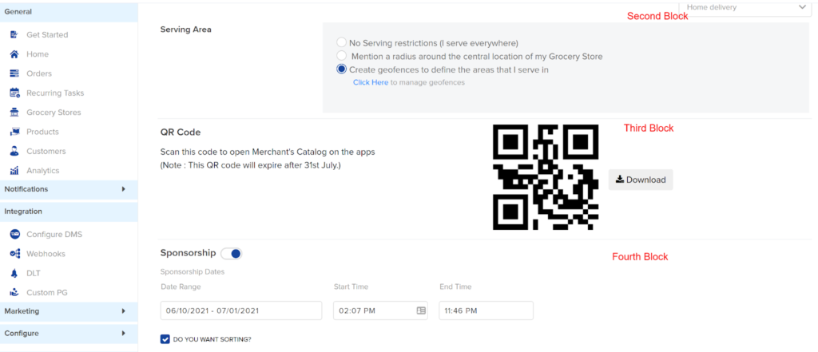The height and width of the screenshot is (352, 818).
Task: Expand the Notifications sidebar section
Action: 69,189
